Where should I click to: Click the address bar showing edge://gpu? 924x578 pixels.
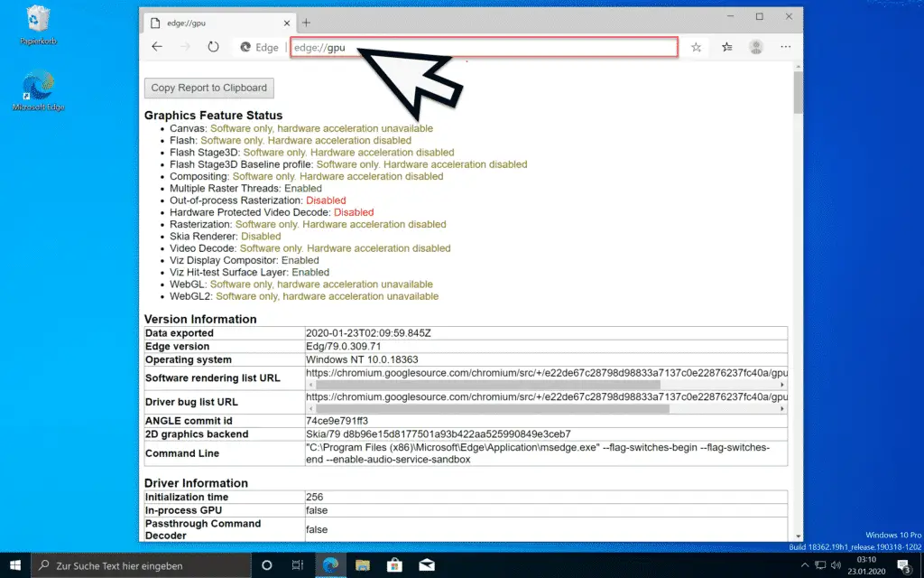(484, 47)
